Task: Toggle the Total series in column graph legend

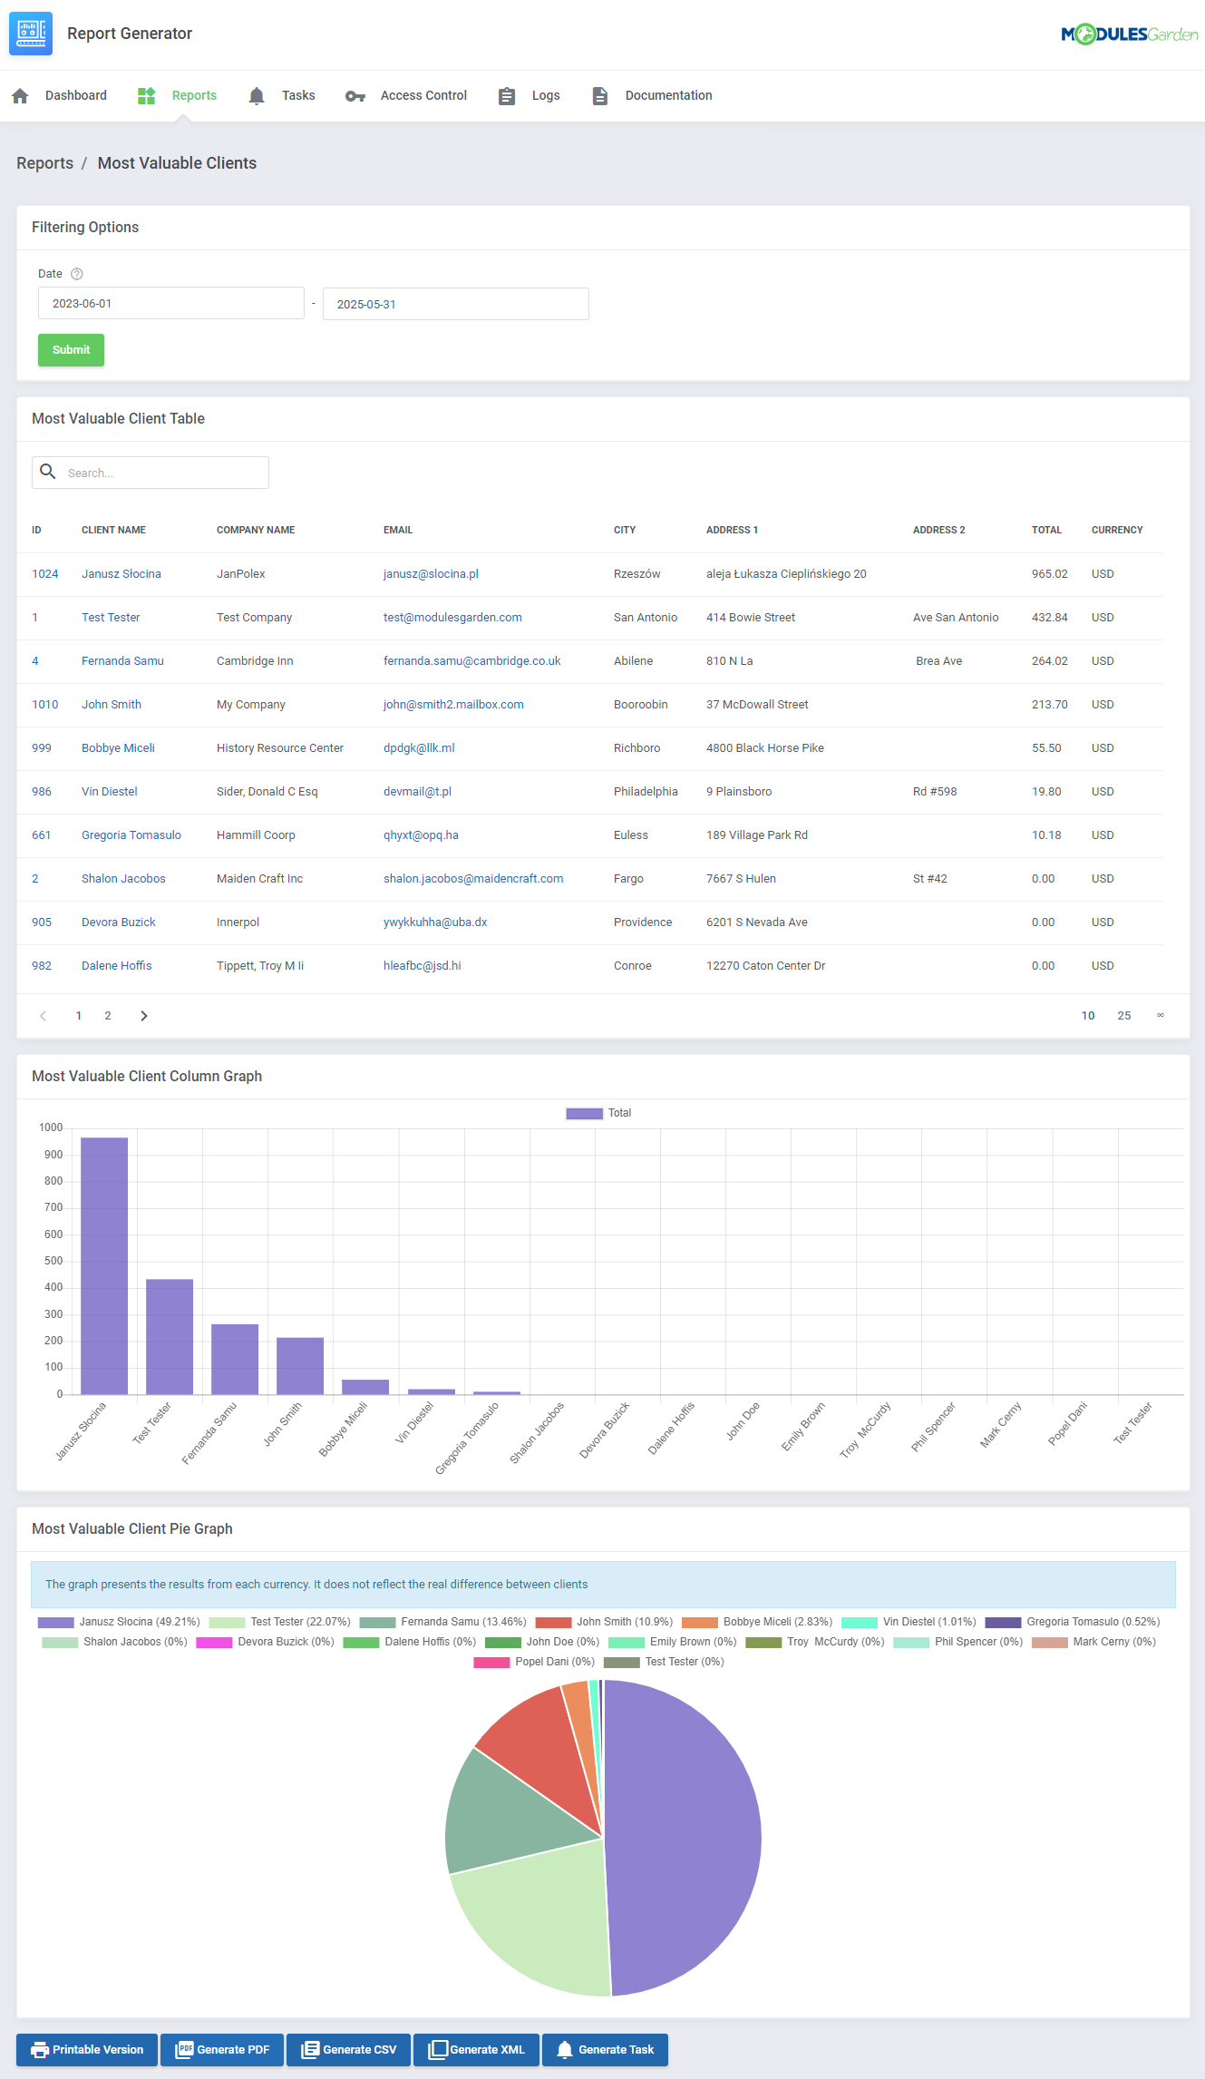Action: click(x=598, y=1113)
